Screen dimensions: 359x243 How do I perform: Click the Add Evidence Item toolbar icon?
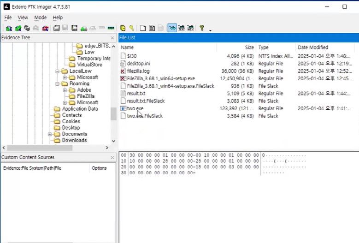pyautogui.click(x=9, y=28)
